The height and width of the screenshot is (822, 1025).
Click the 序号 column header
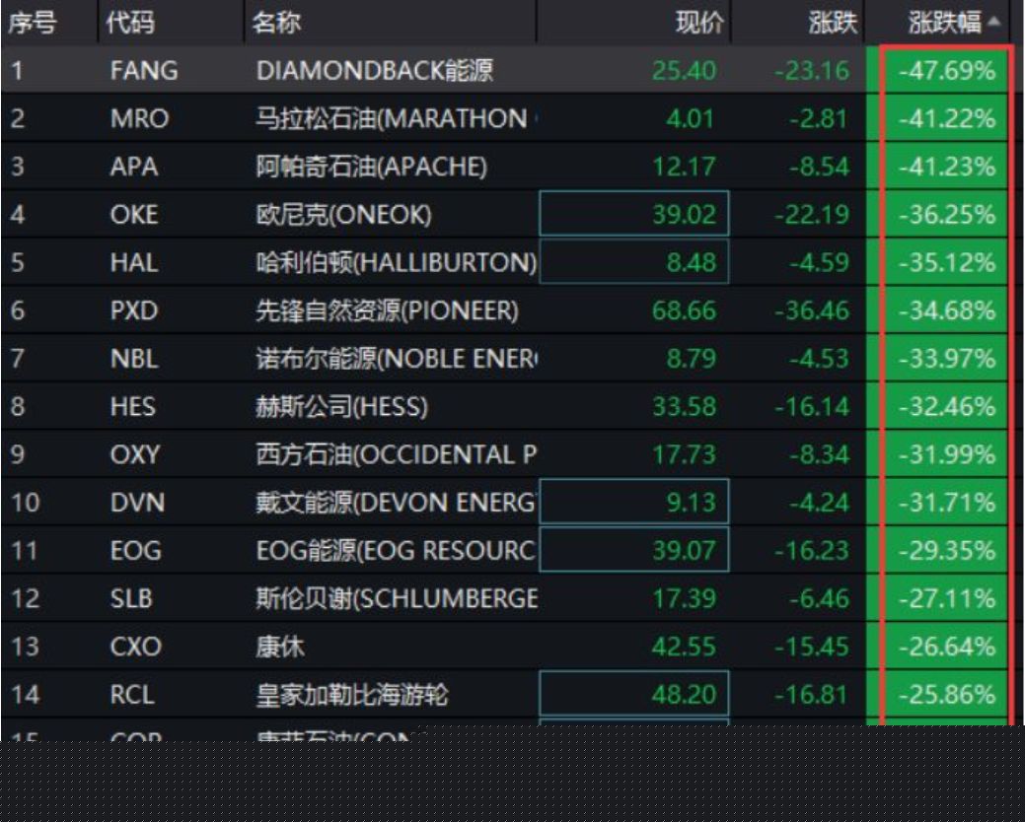(x=32, y=23)
